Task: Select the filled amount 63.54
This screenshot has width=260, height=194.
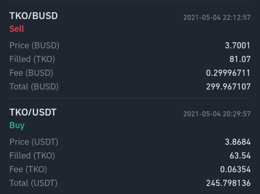Action: coord(240,156)
